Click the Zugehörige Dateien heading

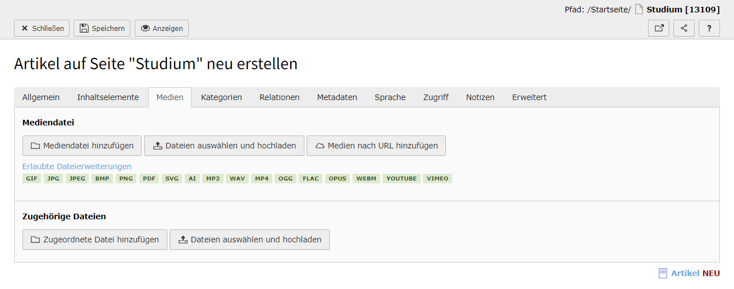[x=64, y=216]
